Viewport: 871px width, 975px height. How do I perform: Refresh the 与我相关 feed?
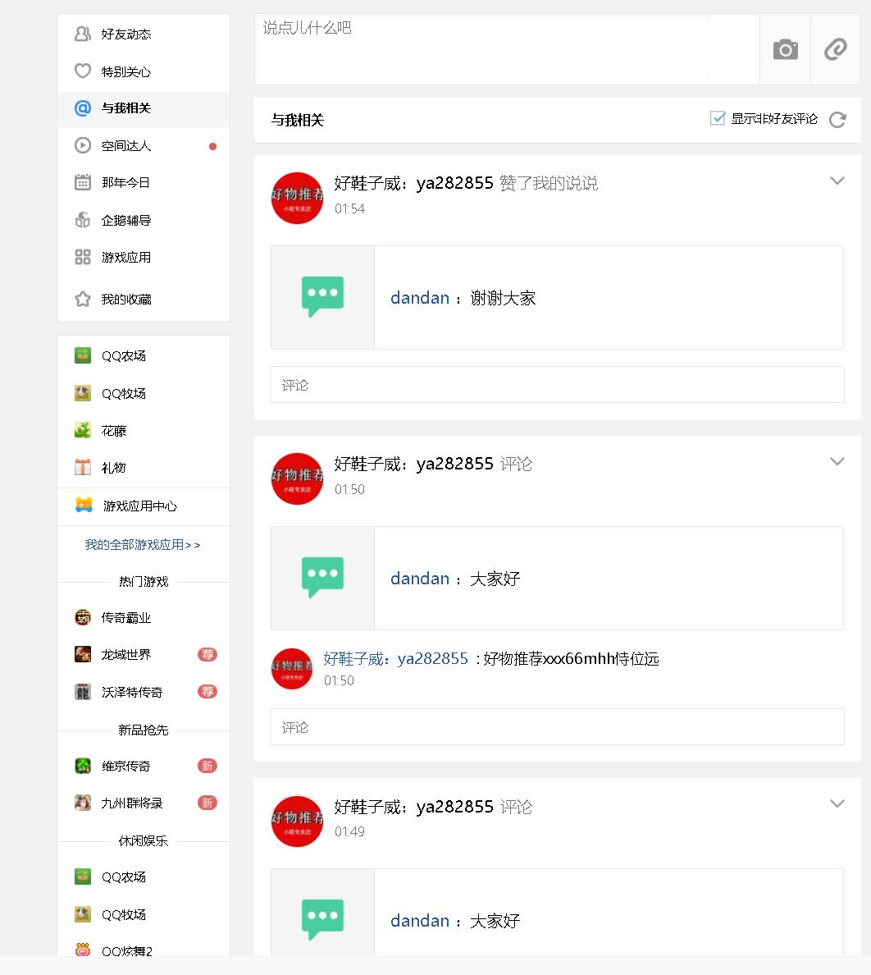tap(837, 119)
